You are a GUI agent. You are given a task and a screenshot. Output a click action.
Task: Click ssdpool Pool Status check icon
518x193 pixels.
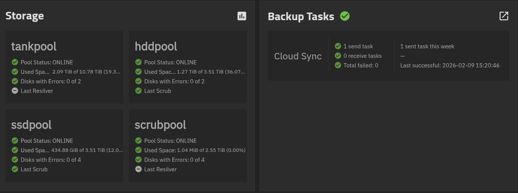tap(15, 141)
